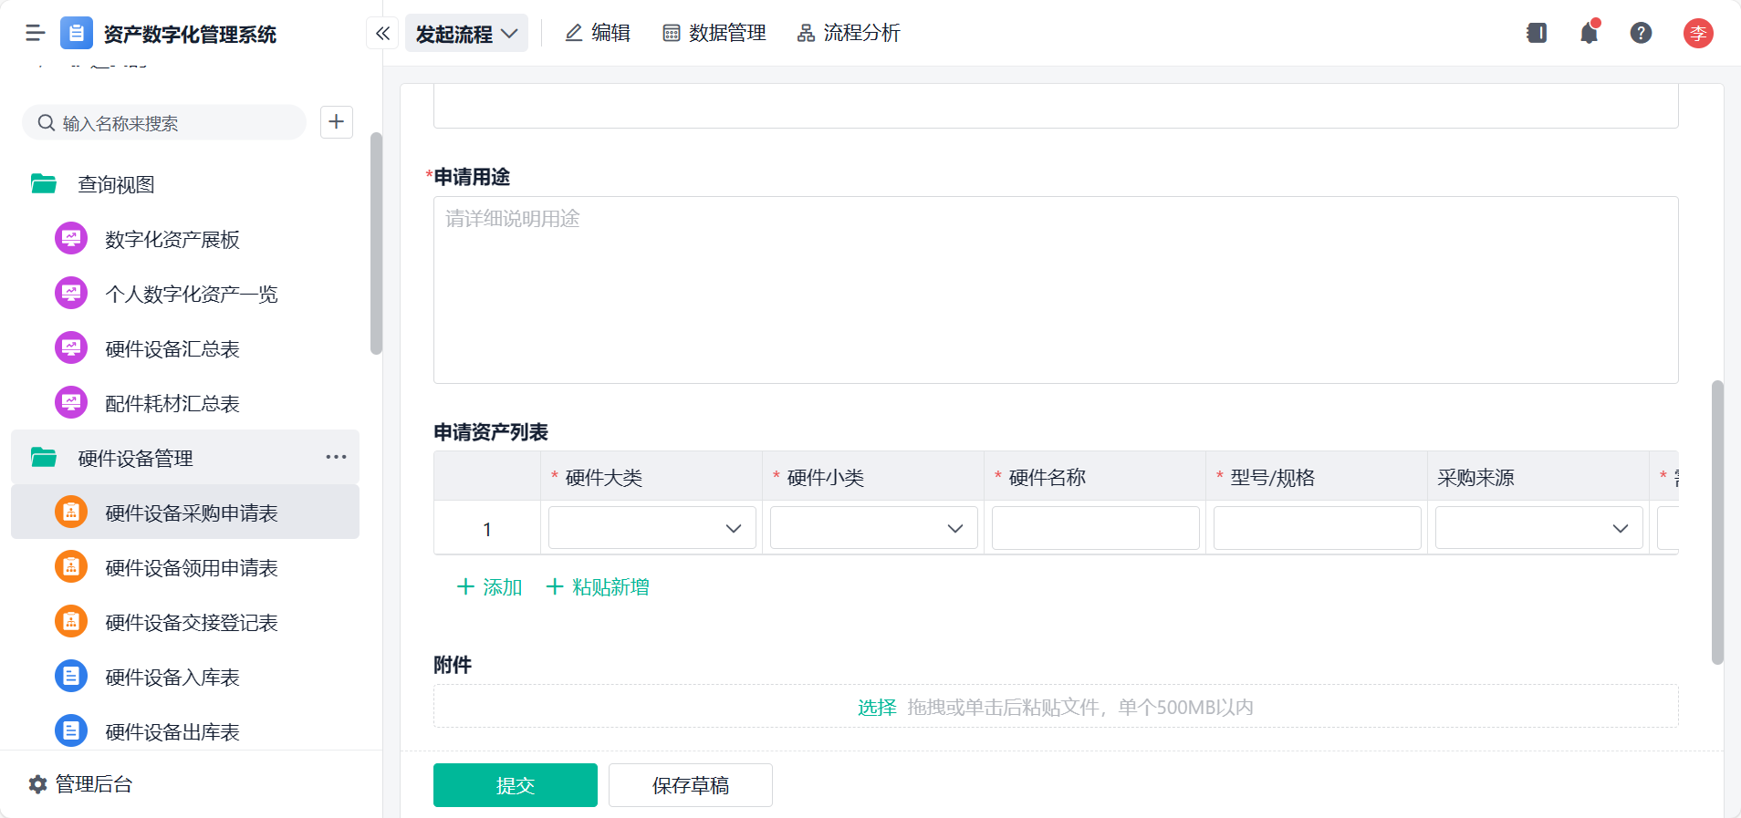The width and height of the screenshot is (1741, 818).
Task: Click the main form vertical scrollbar
Action: pos(1717,522)
